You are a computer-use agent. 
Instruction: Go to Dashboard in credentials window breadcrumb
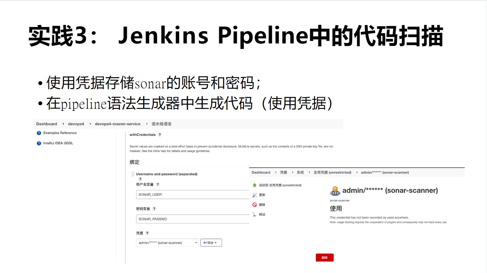pyautogui.click(x=261, y=172)
